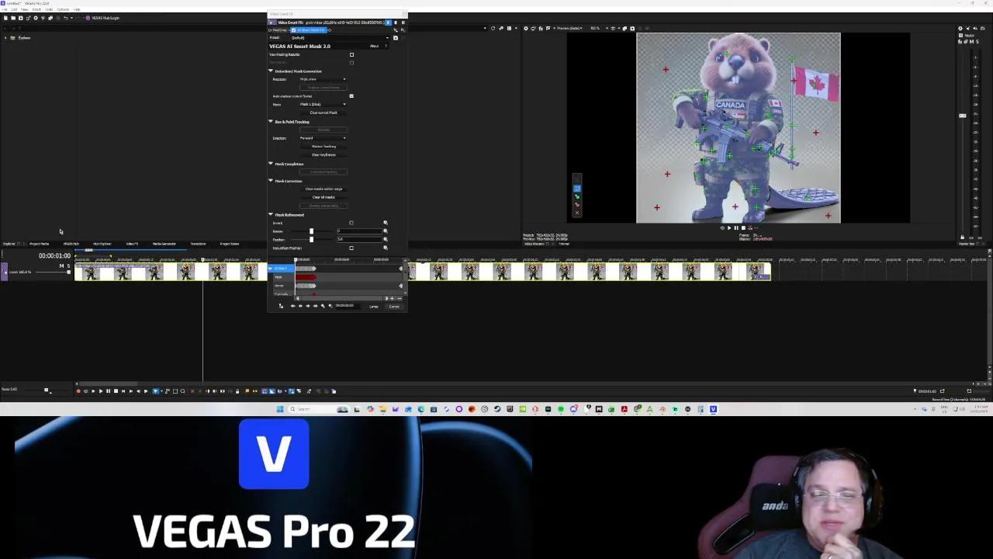The width and height of the screenshot is (993, 559).
Task: Click Clear all masks button
Action: click(324, 197)
